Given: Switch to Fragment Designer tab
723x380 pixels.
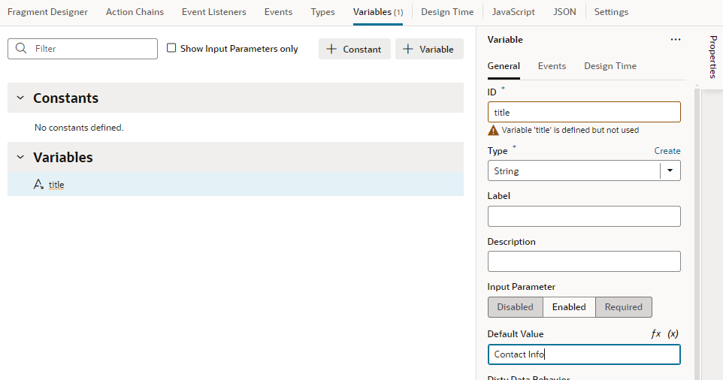Looking at the screenshot, I should [47, 12].
